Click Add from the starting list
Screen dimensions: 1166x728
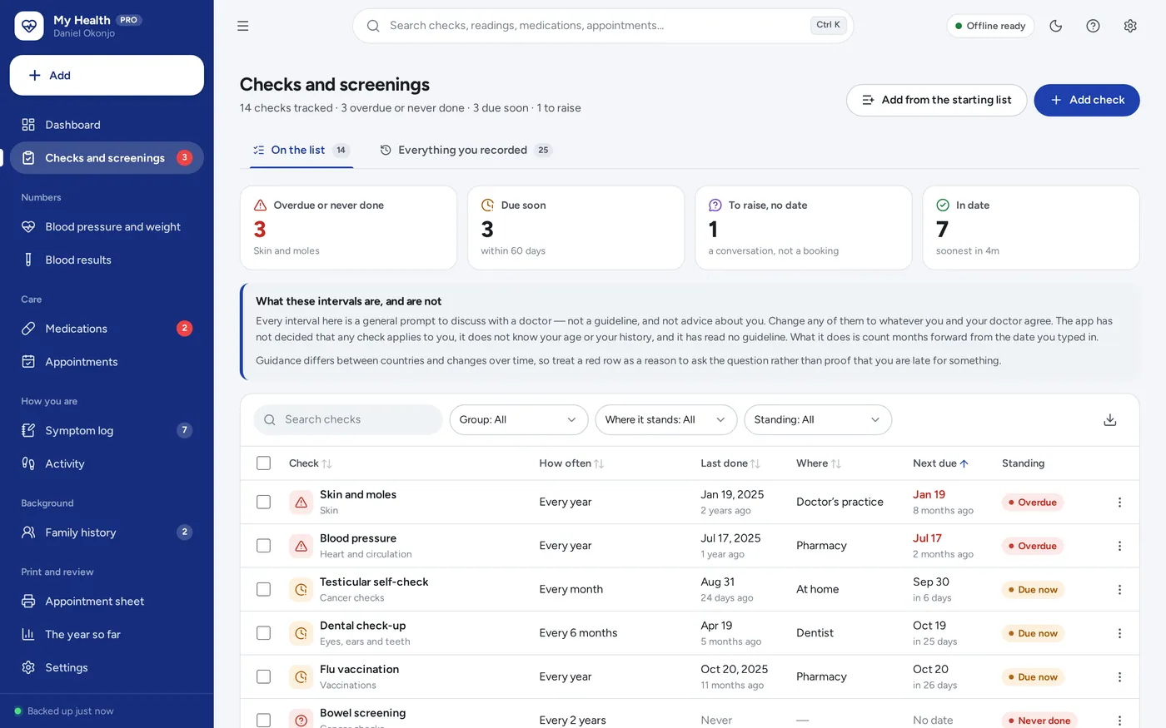point(937,101)
